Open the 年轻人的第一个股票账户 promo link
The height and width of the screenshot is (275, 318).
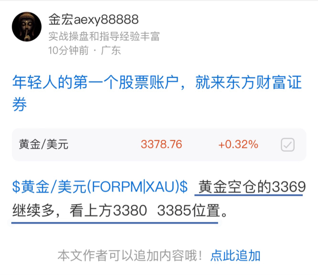pos(157,93)
